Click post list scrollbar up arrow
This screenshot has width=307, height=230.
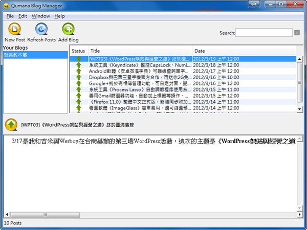(x=299, y=59)
